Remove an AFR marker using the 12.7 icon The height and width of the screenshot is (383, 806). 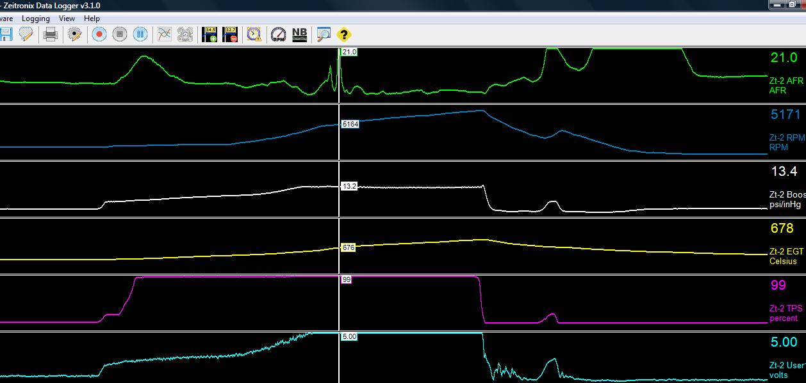coord(229,35)
